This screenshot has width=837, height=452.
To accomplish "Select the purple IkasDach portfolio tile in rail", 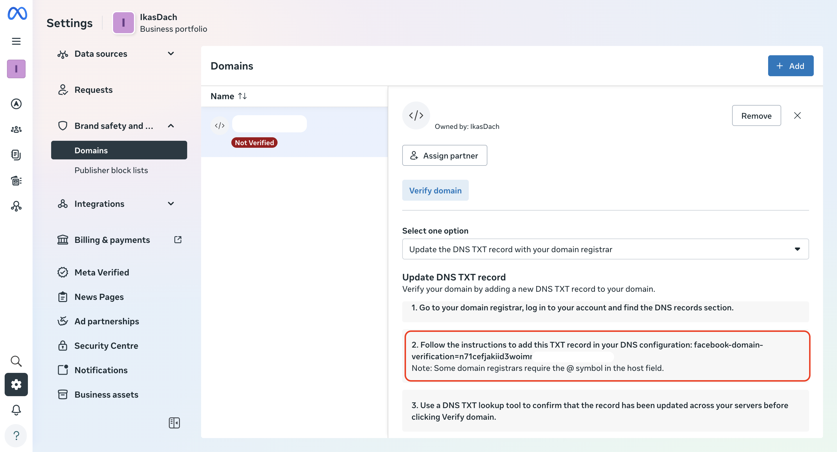I will (16, 69).
